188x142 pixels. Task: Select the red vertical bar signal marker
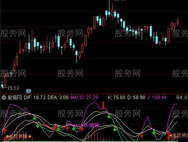coord(104,105)
